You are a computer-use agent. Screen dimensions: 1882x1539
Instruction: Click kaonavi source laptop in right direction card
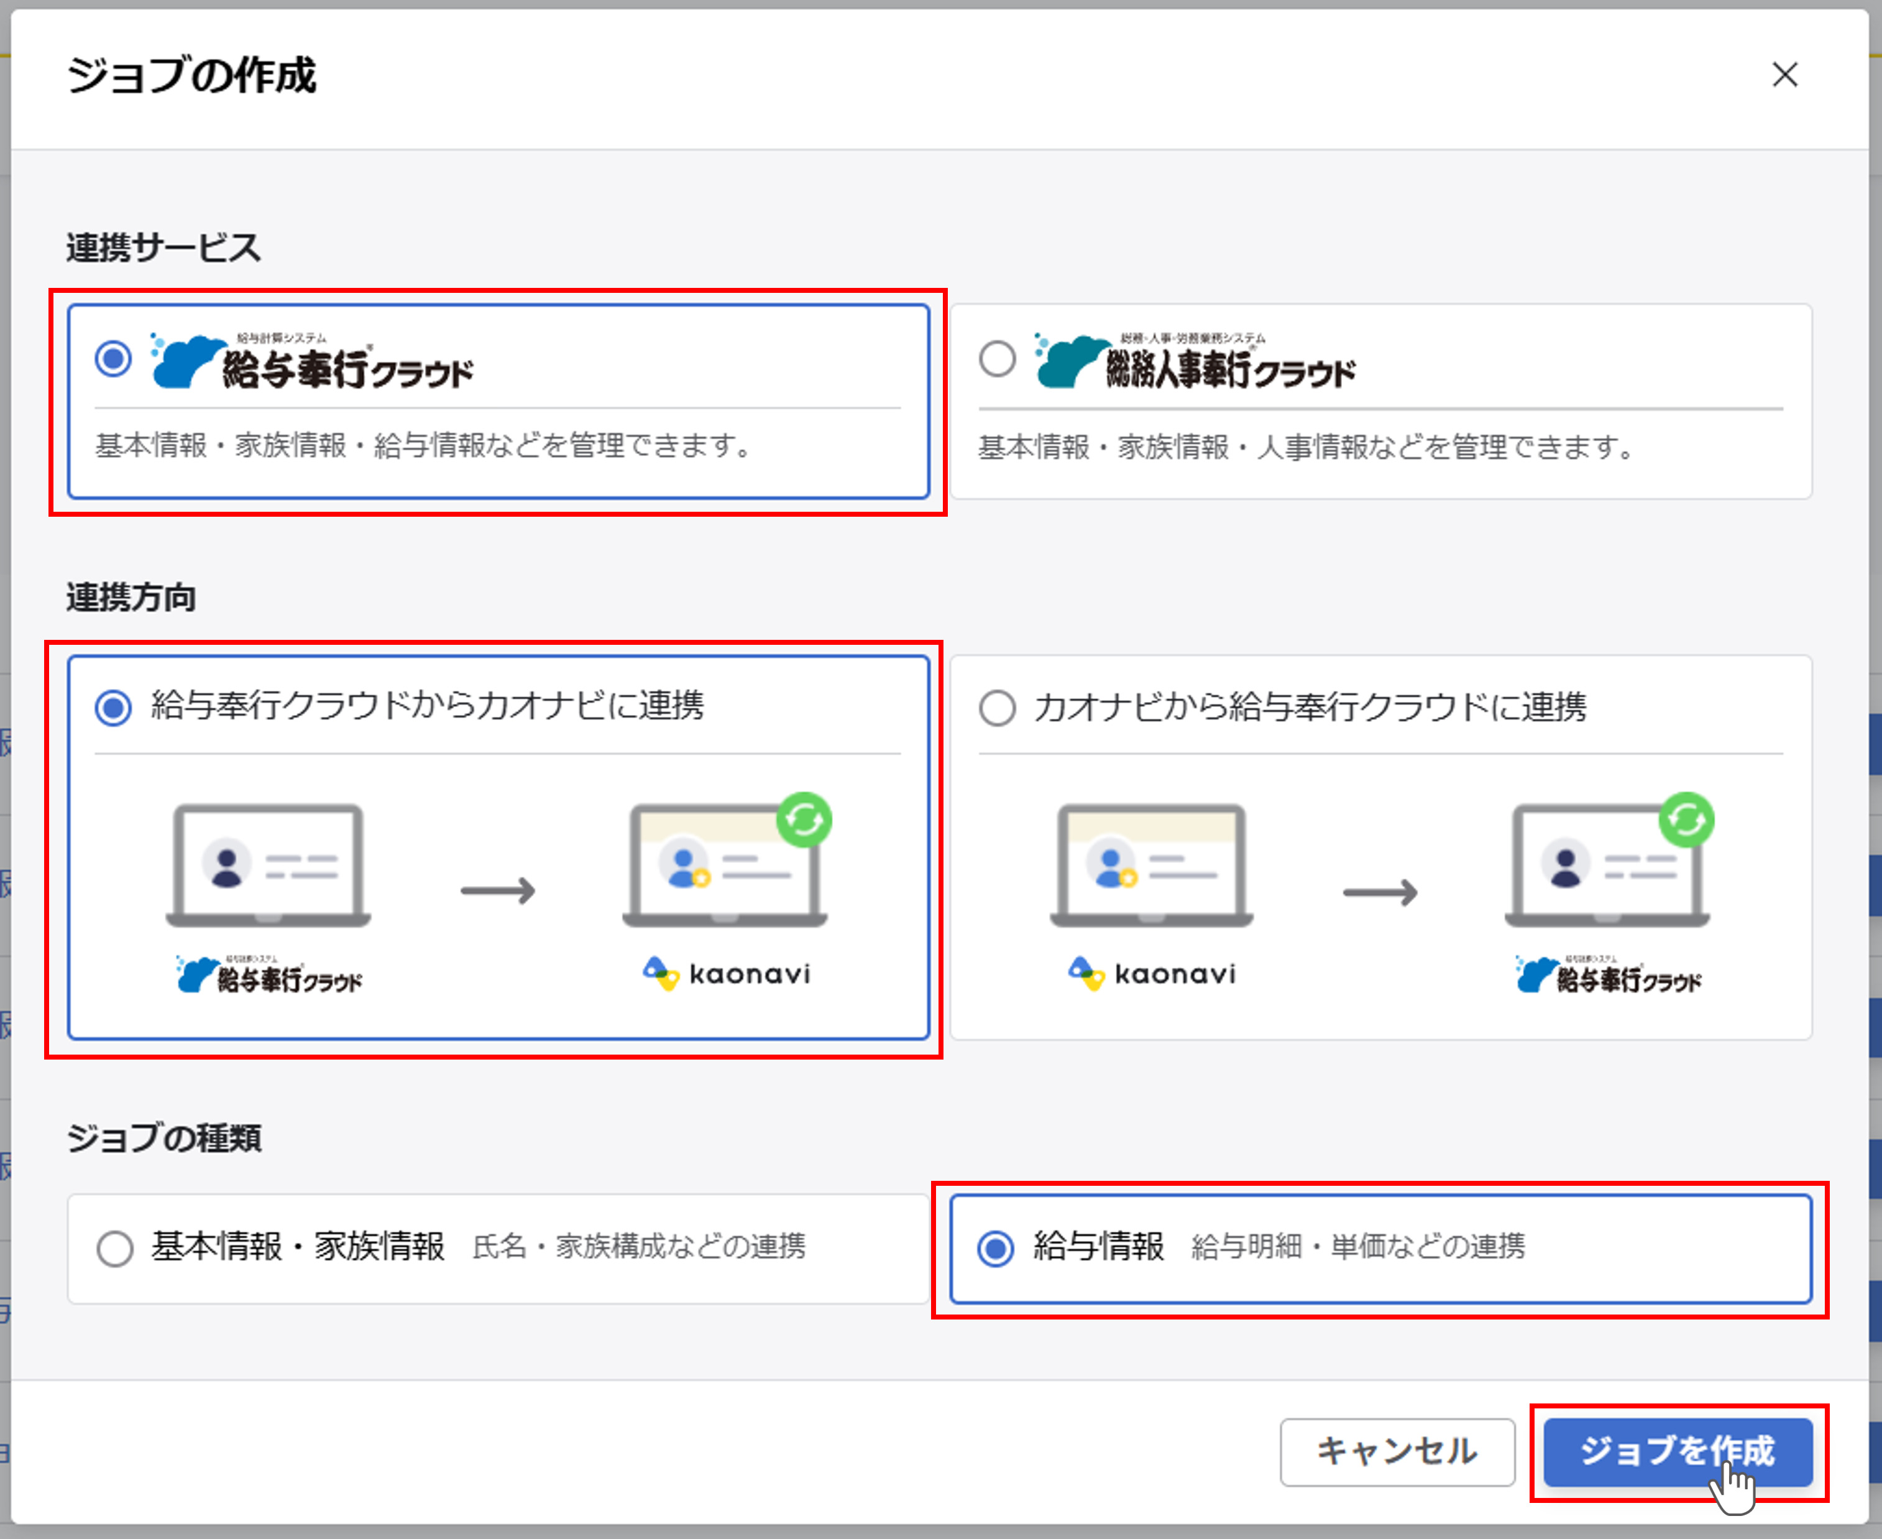pos(1151,865)
